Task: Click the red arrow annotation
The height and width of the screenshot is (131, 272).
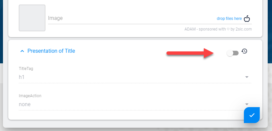Action: (x=190, y=53)
